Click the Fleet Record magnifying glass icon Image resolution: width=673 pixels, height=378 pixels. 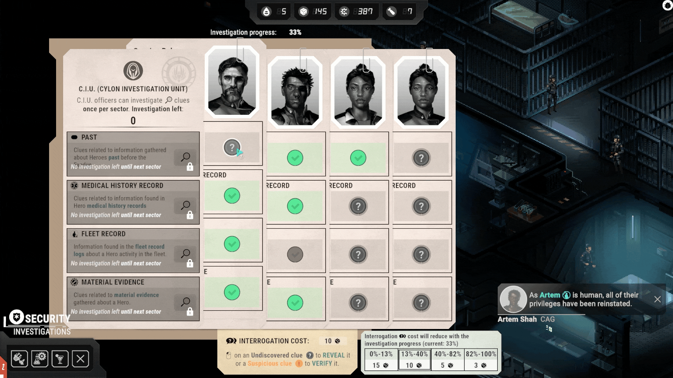click(185, 253)
